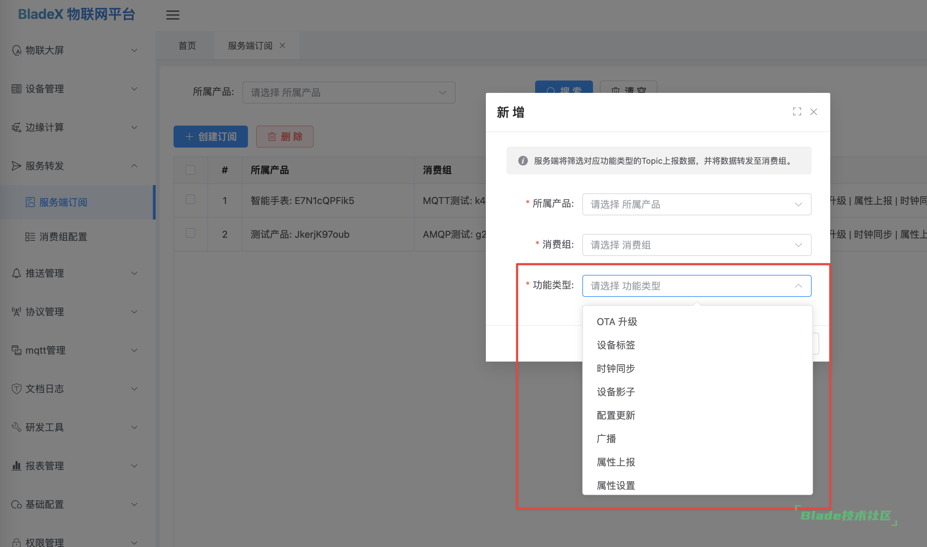Click the 设备管理 sidebar icon

[x=17, y=89]
